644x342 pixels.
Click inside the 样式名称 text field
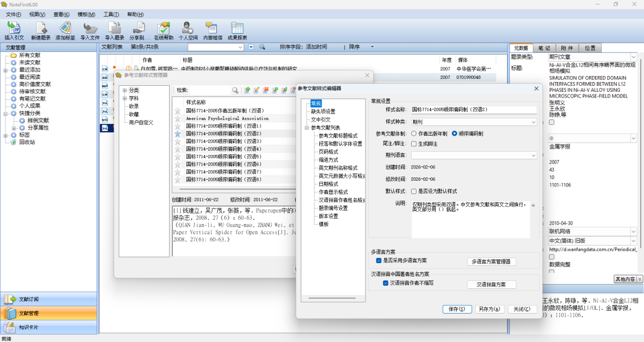473,110
